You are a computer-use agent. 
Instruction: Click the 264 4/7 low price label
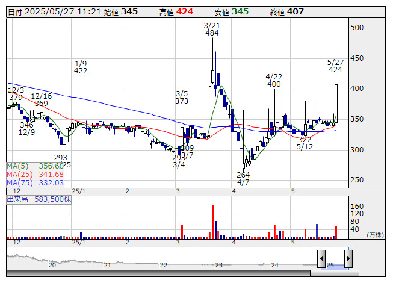pyautogui.click(x=243, y=178)
